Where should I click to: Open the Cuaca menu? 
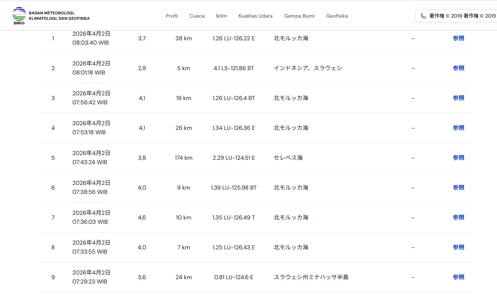coord(197,16)
